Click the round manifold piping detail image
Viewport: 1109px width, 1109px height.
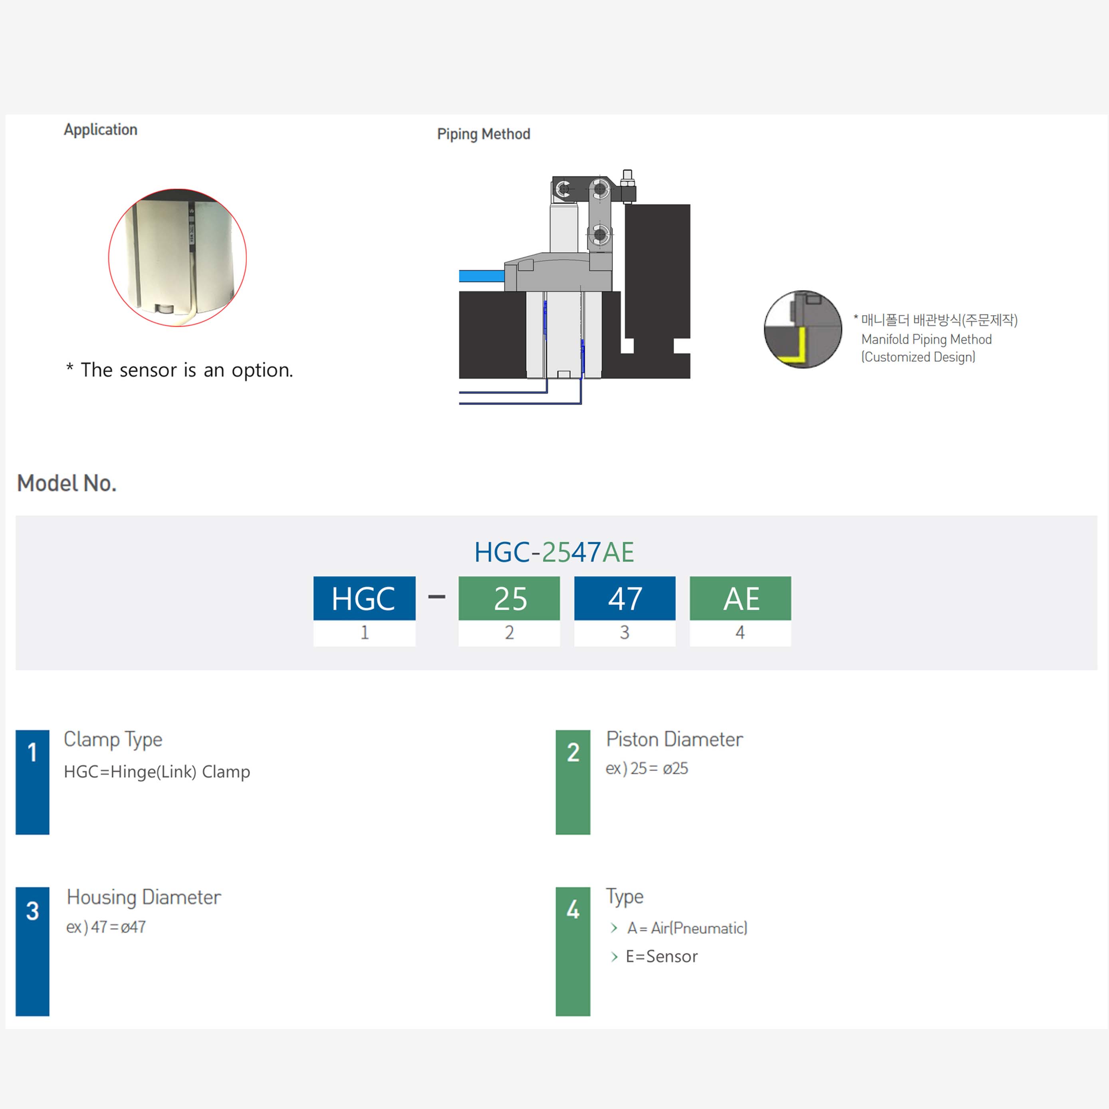coord(802,329)
